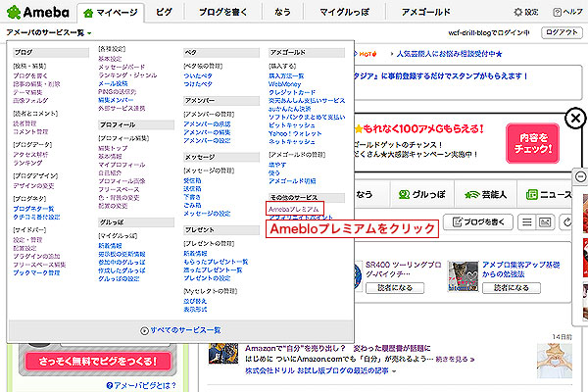Screen dimensions: 588x392
Task: Switch to the 芸能人 feed tab
Action: (x=485, y=194)
